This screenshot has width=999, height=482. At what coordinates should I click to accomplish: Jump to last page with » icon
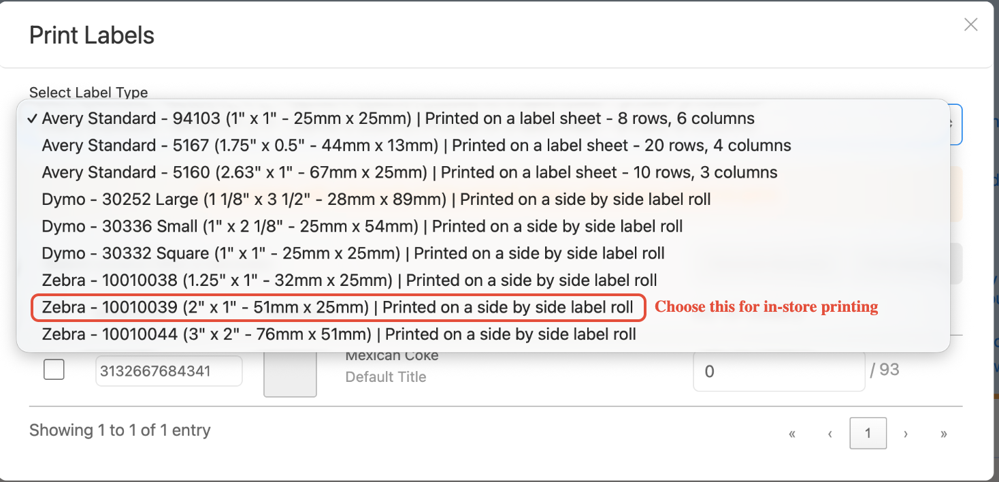pyautogui.click(x=944, y=434)
